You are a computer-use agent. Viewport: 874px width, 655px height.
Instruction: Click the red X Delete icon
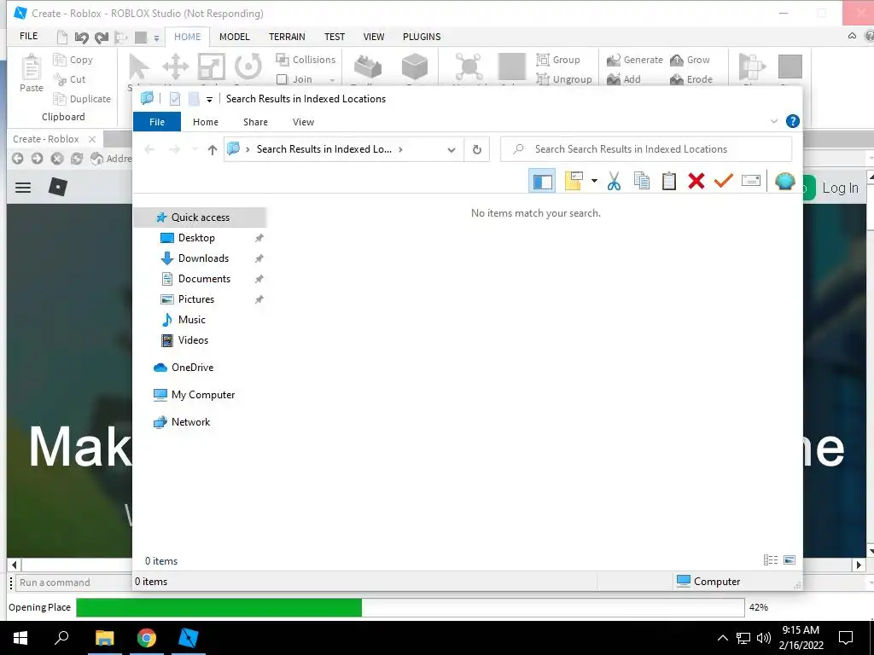(x=696, y=181)
